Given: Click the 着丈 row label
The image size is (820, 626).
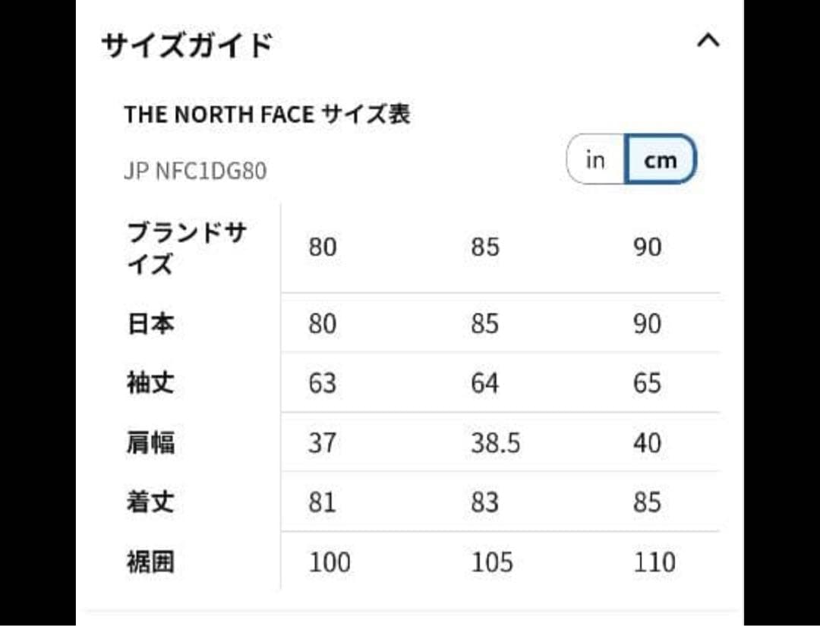Looking at the screenshot, I should click(x=150, y=502).
